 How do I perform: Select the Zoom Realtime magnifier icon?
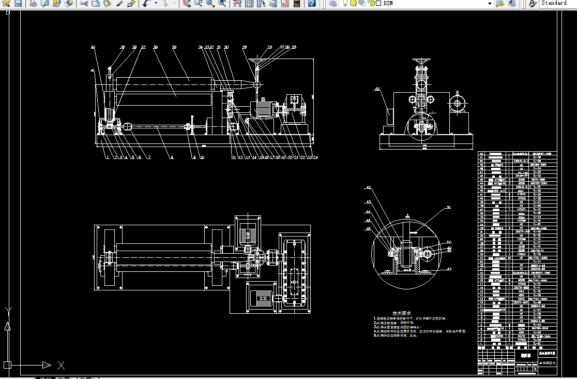199,3
